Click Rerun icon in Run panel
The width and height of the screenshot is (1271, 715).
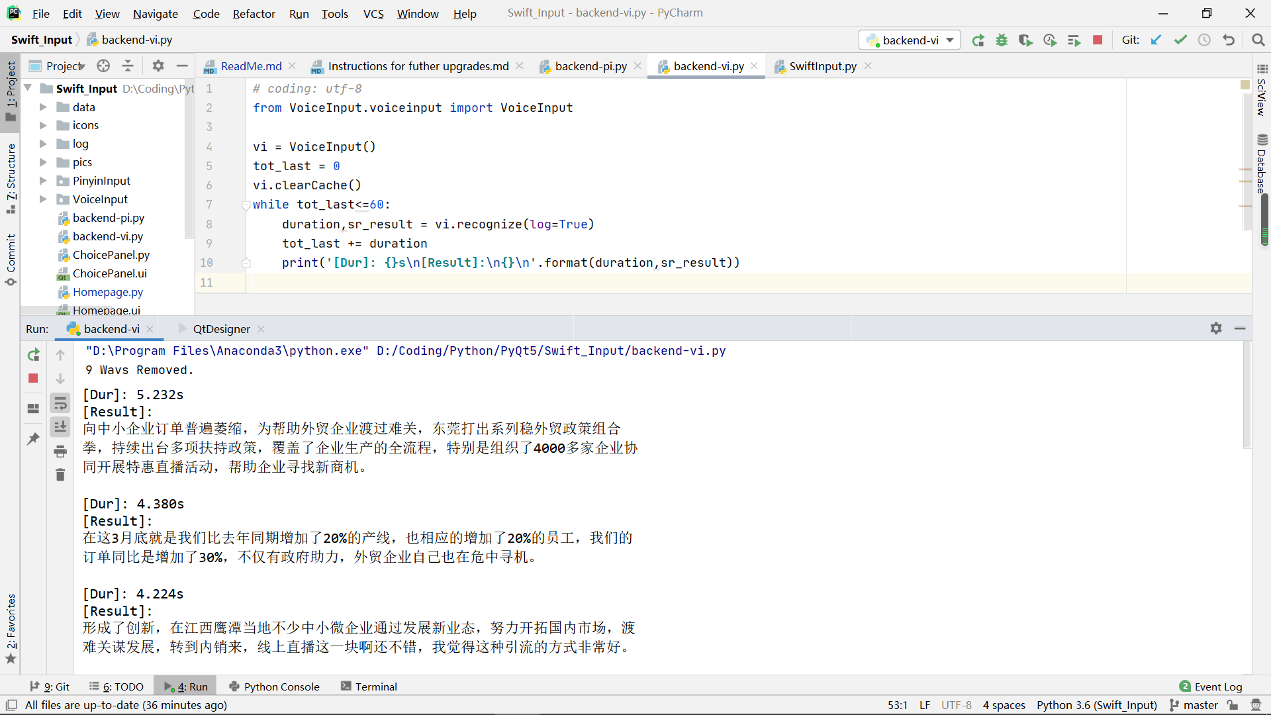point(33,355)
